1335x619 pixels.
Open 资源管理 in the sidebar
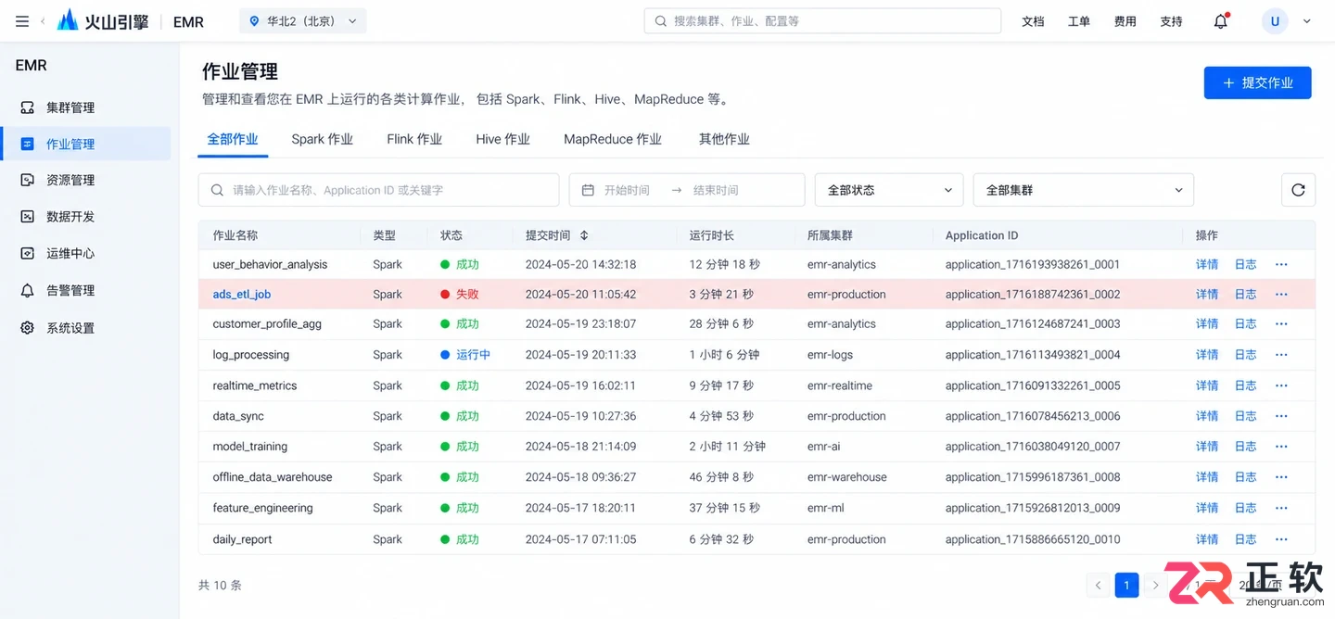pos(85,180)
